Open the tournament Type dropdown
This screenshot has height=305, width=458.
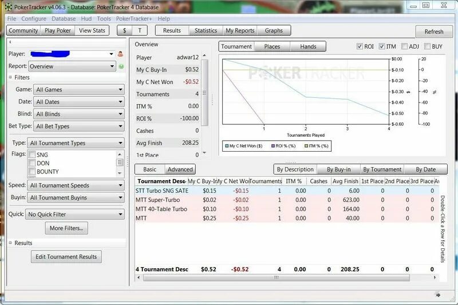(76, 143)
